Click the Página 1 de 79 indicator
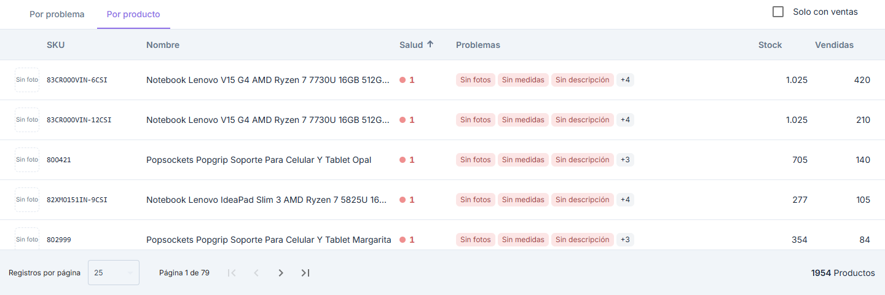Viewport: 885px width, 295px height. [184, 273]
